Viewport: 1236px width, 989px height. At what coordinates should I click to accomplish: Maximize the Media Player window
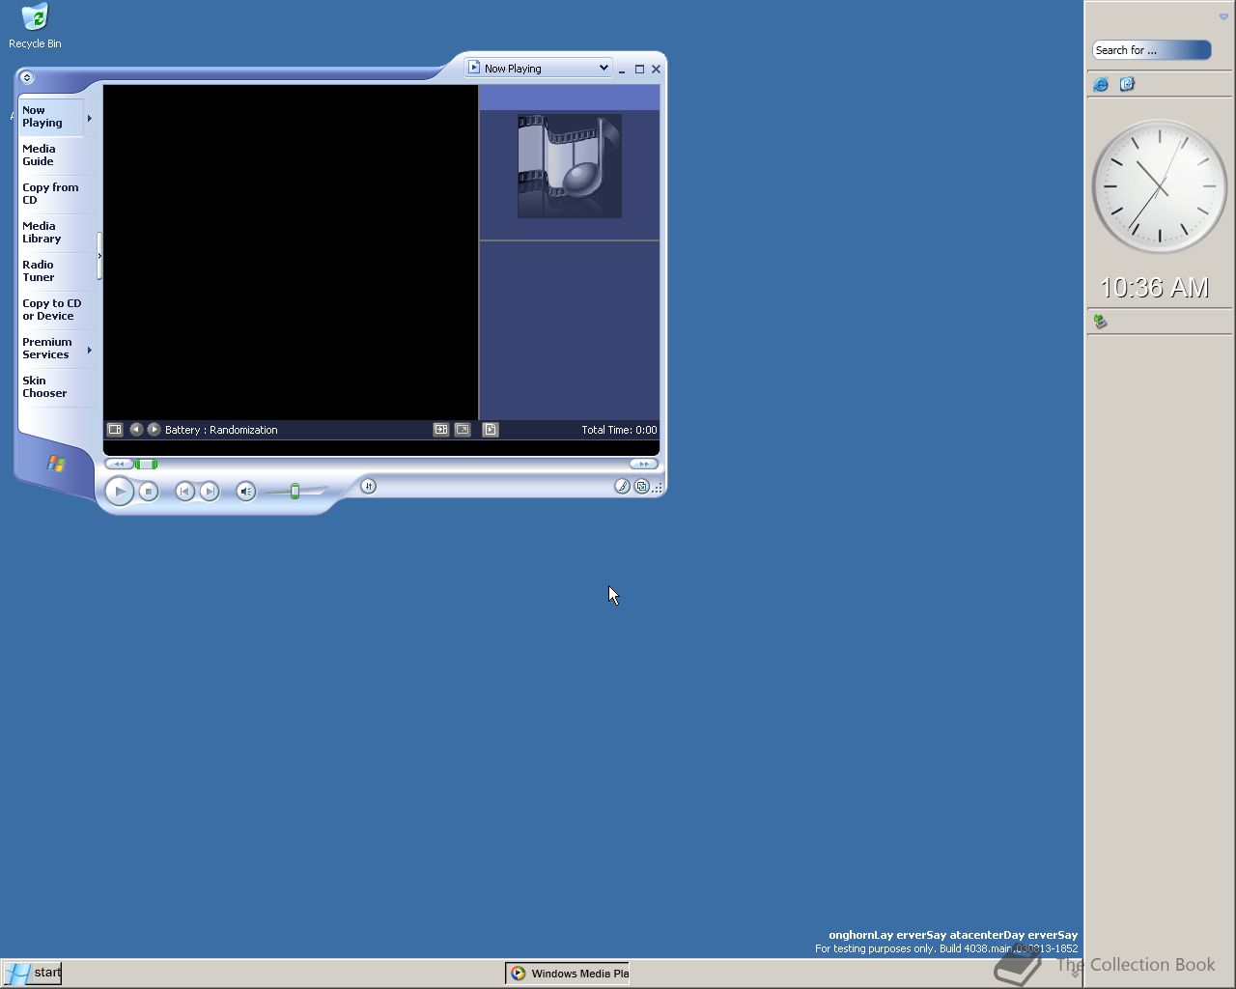tap(639, 70)
